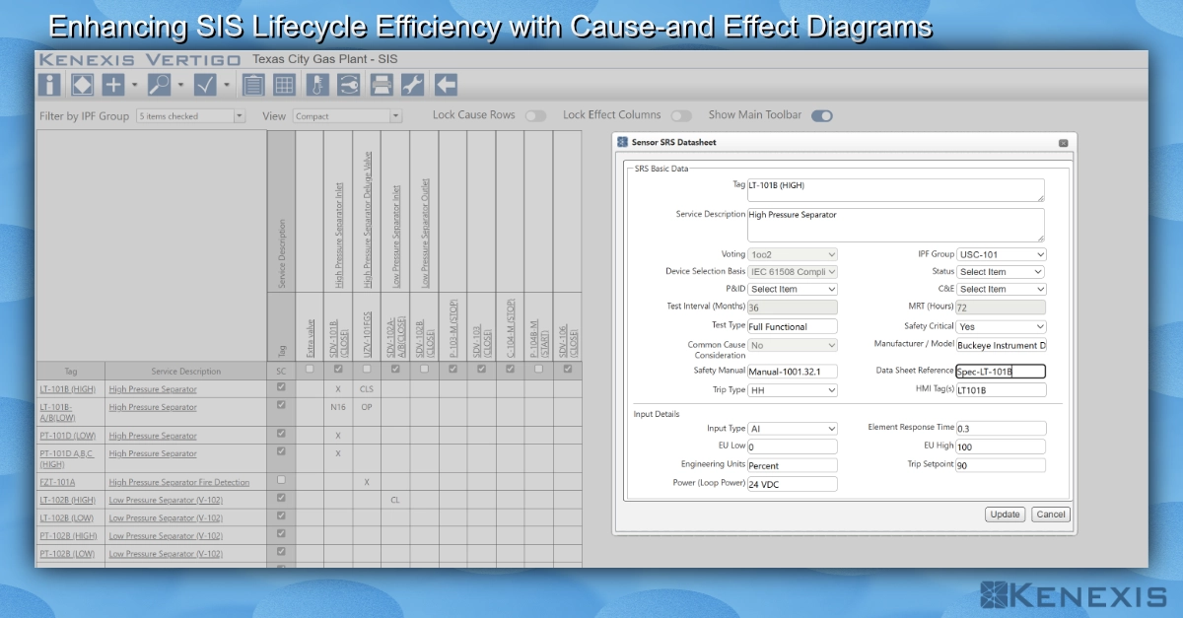The width and height of the screenshot is (1183, 618).
Task: Check the P-104B-M (START) column checkbox
Action: (x=539, y=370)
